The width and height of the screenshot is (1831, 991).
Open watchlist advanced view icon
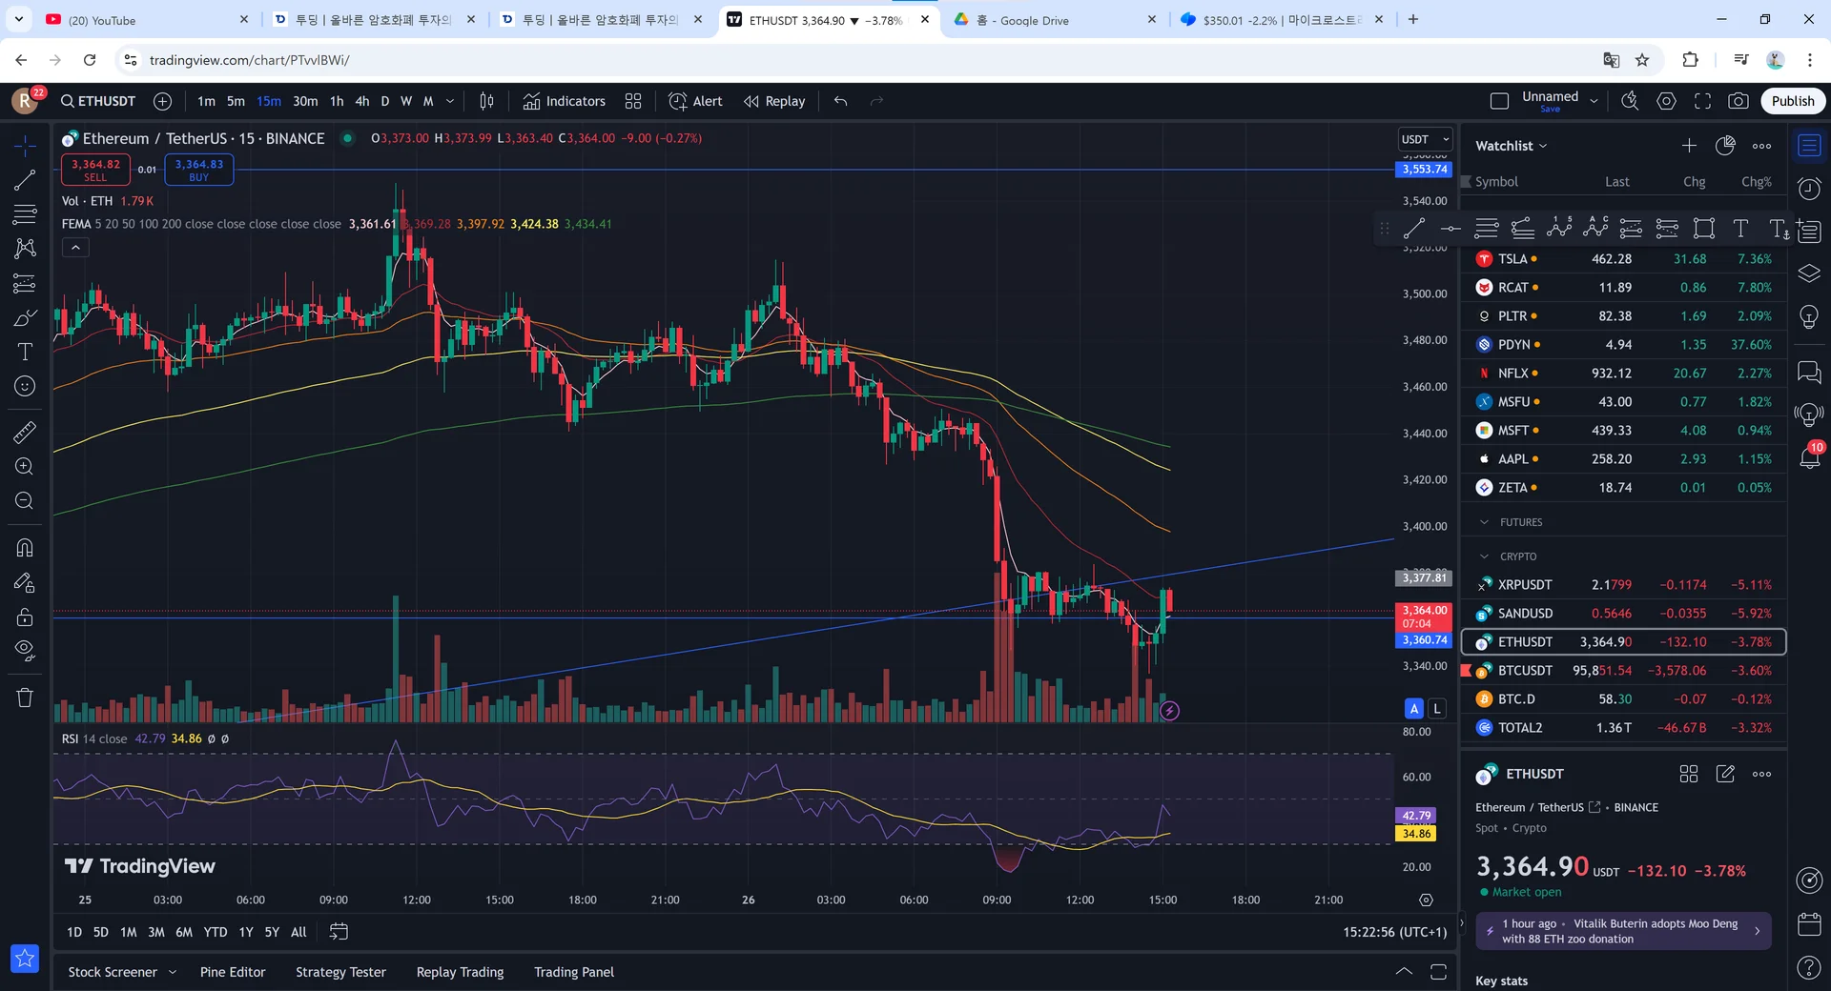pyautogui.click(x=1725, y=146)
